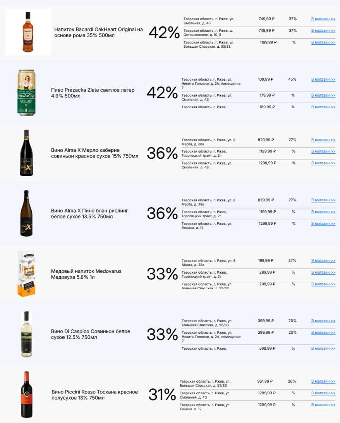Click the Piccini Rosso wine bottle image

point(26,395)
